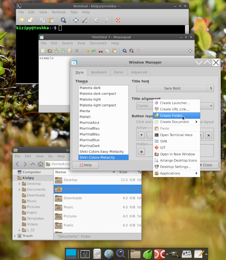
Task: Open the notes pencil app in the dock
Action: coord(199,254)
